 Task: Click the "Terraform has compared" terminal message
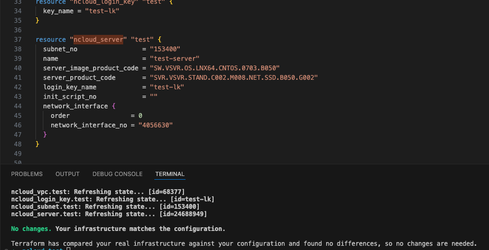[x=244, y=244]
